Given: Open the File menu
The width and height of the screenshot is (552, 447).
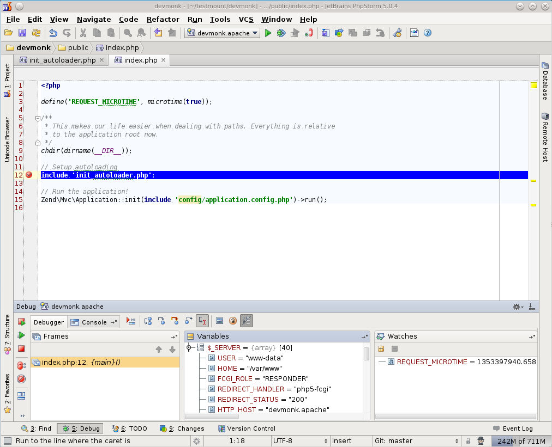Looking at the screenshot, I should [13, 19].
